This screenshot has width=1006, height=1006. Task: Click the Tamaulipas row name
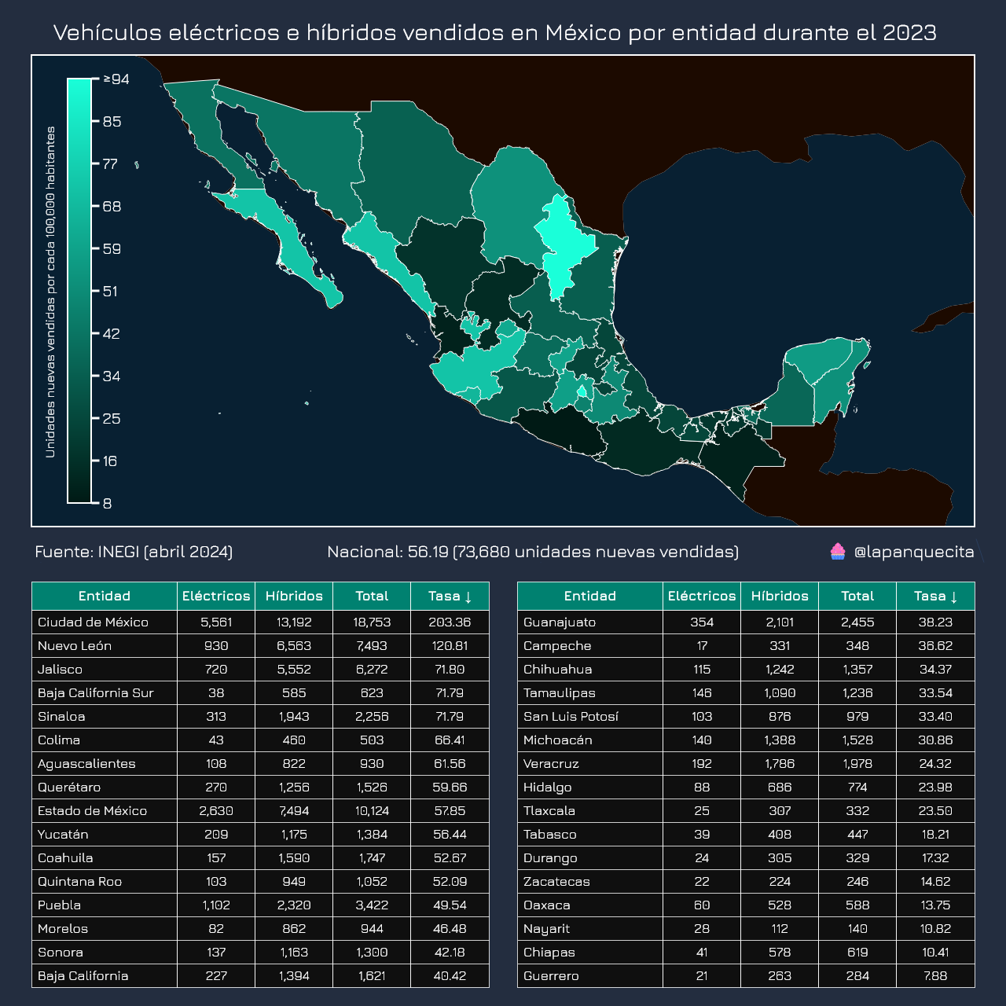click(560, 692)
